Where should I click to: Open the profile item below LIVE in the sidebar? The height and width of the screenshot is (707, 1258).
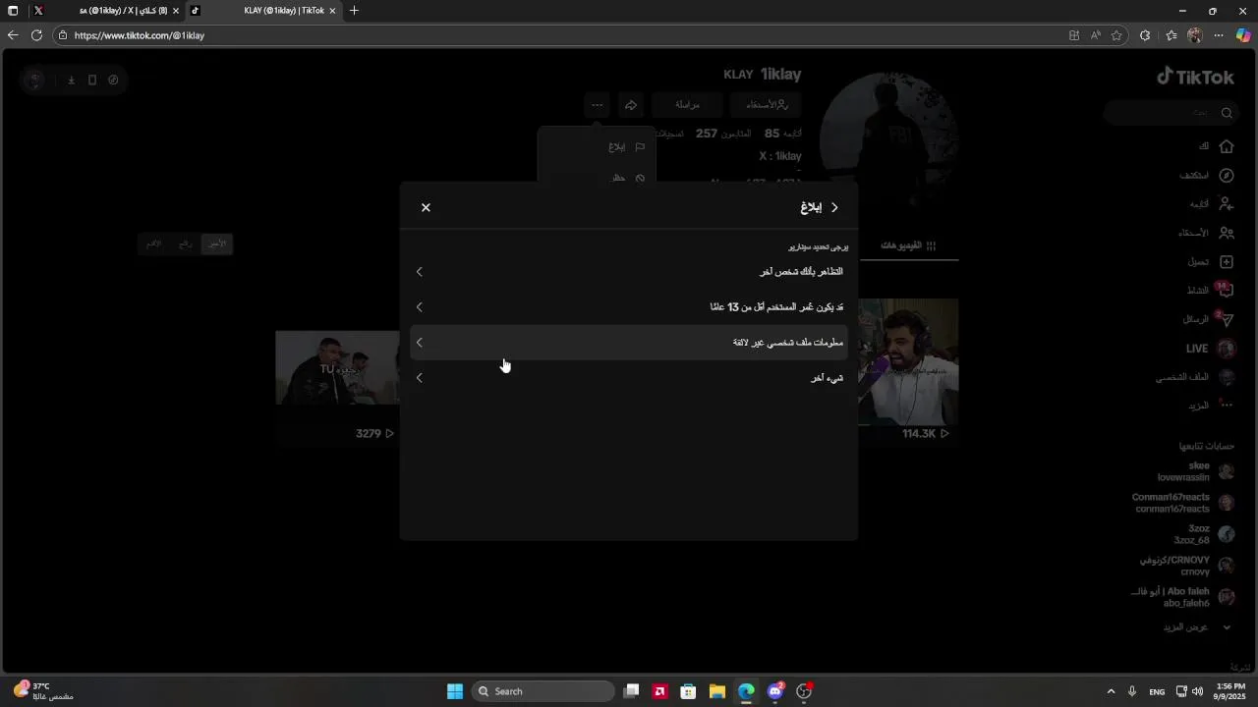point(1195,377)
